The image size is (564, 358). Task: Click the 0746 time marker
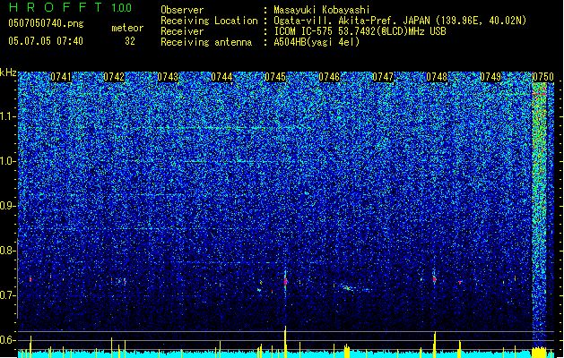[329, 77]
